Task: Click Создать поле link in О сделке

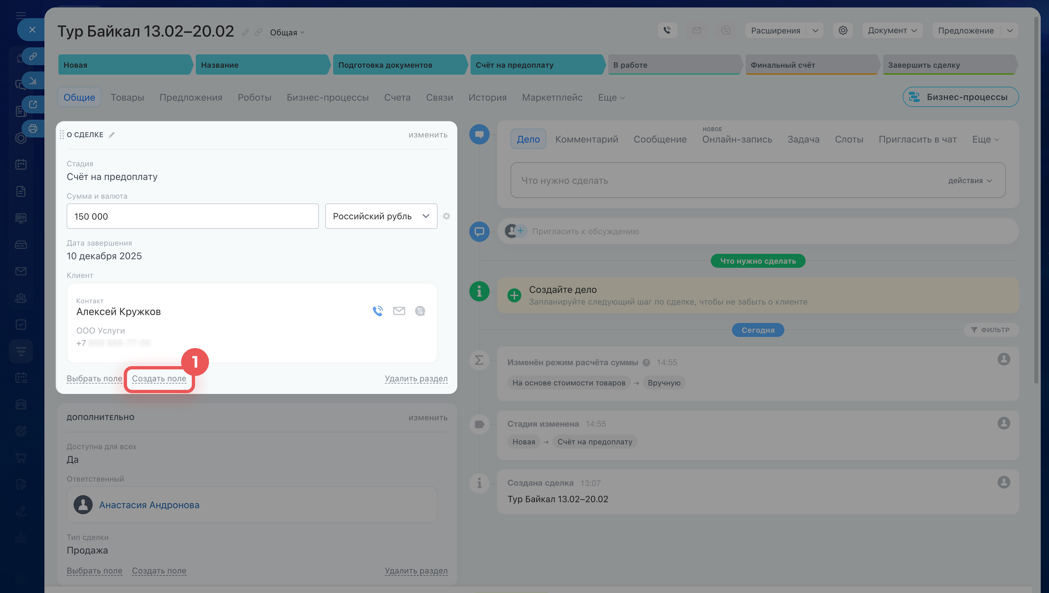Action: tap(159, 378)
